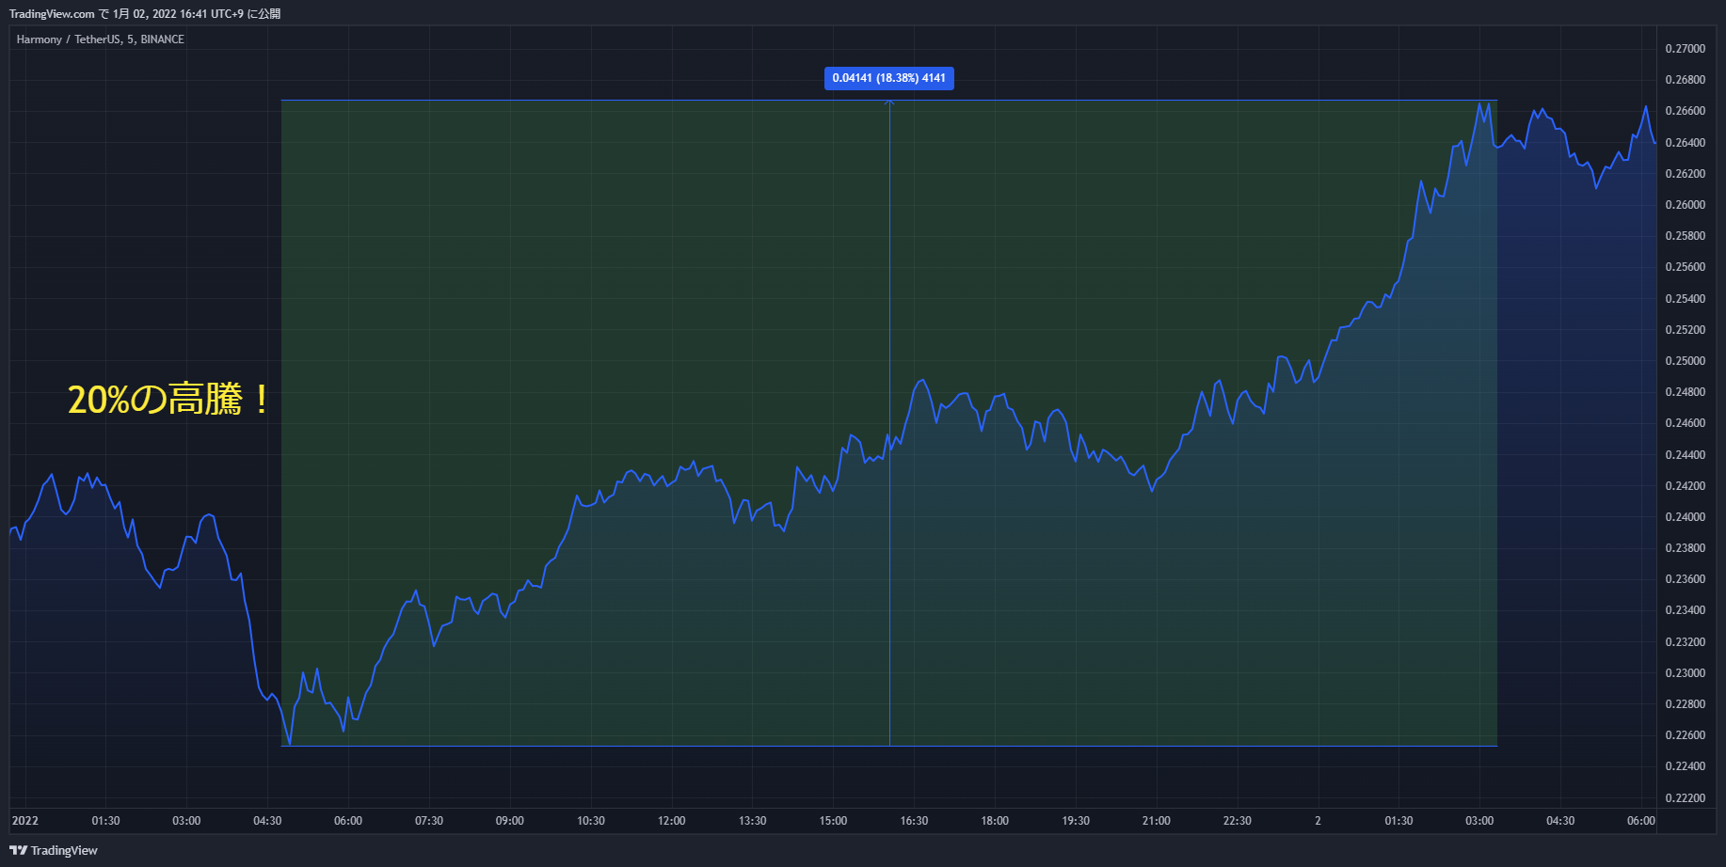Click the 0.25000 price axis label

[1686, 361]
